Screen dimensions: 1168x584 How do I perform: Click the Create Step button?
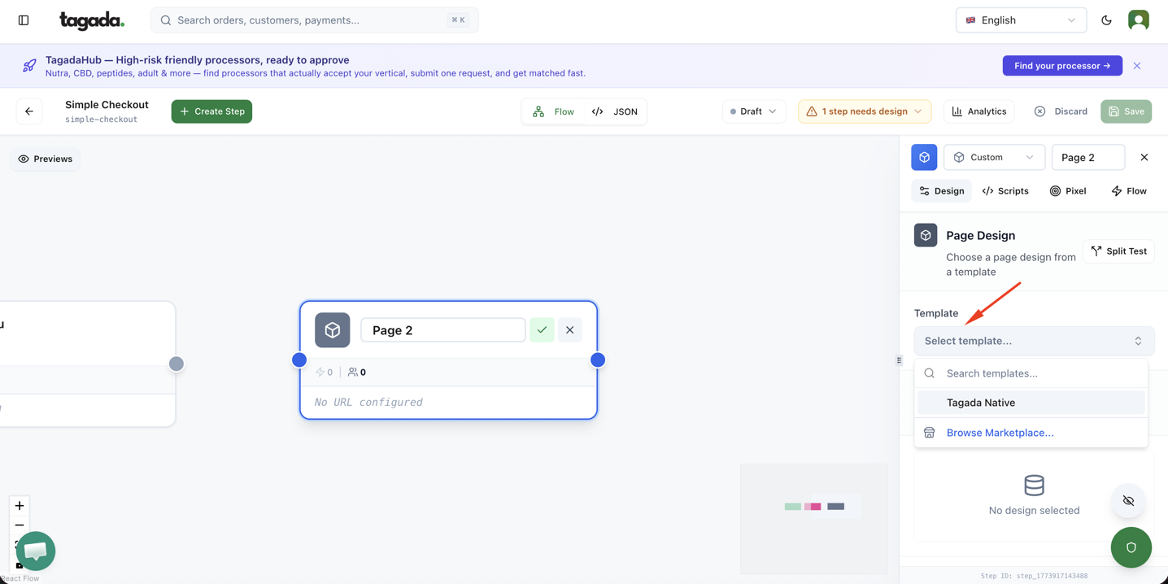click(211, 111)
